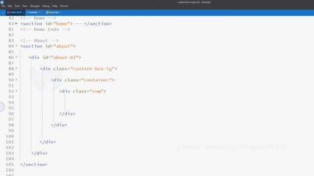Click the Brackets app icon in title bar
Screen dimensions: 314x176
[2, 2]
